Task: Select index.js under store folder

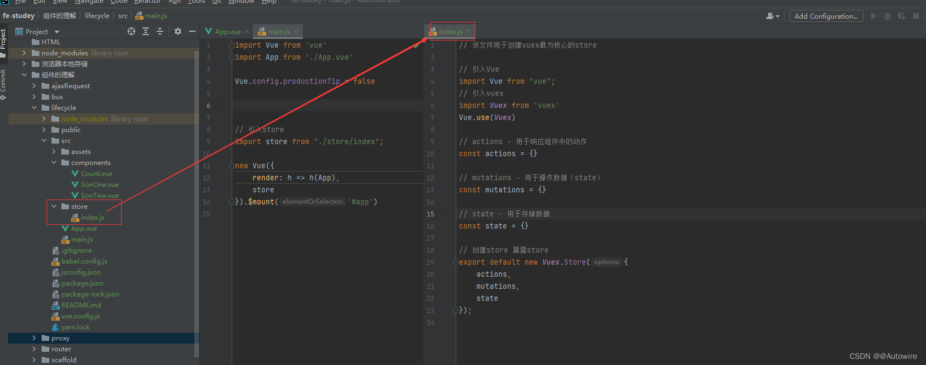Action: tap(93, 218)
